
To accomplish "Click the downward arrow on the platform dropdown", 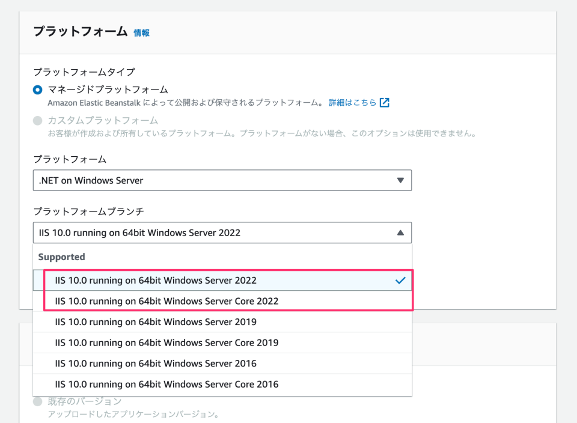I will pos(401,180).
